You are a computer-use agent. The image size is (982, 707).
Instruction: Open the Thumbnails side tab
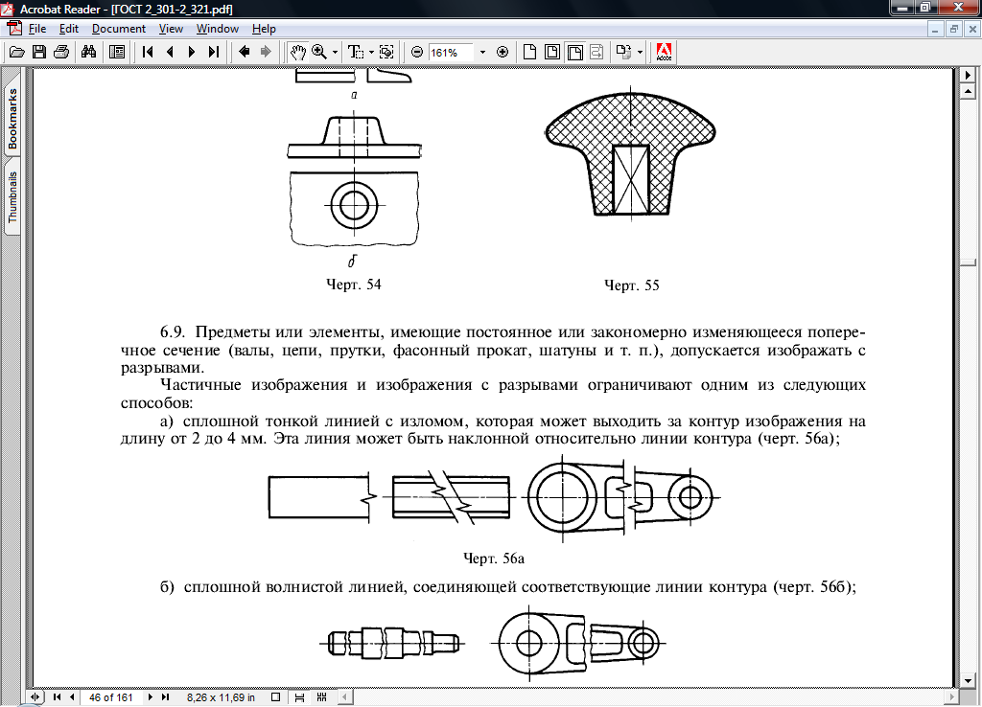coord(12,197)
